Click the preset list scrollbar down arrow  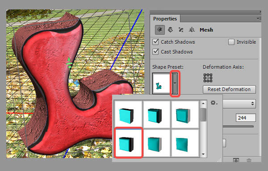tap(203, 154)
